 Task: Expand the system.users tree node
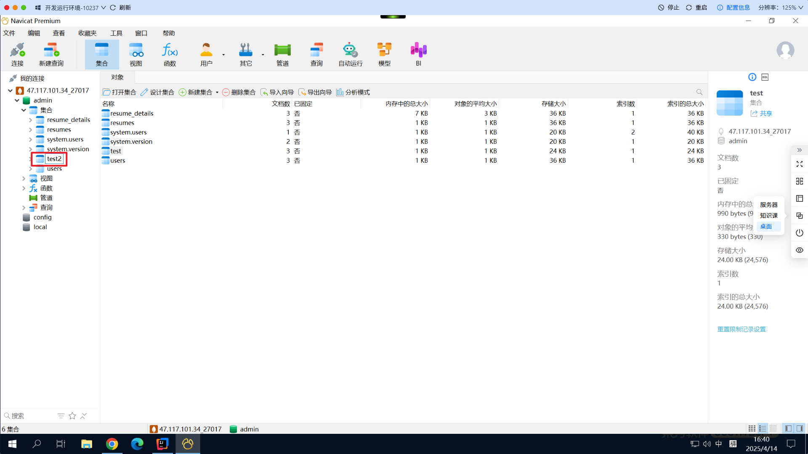pyautogui.click(x=30, y=139)
